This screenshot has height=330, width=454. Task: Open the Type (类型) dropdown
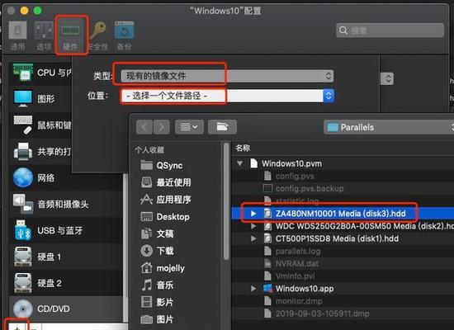click(227, 76)
